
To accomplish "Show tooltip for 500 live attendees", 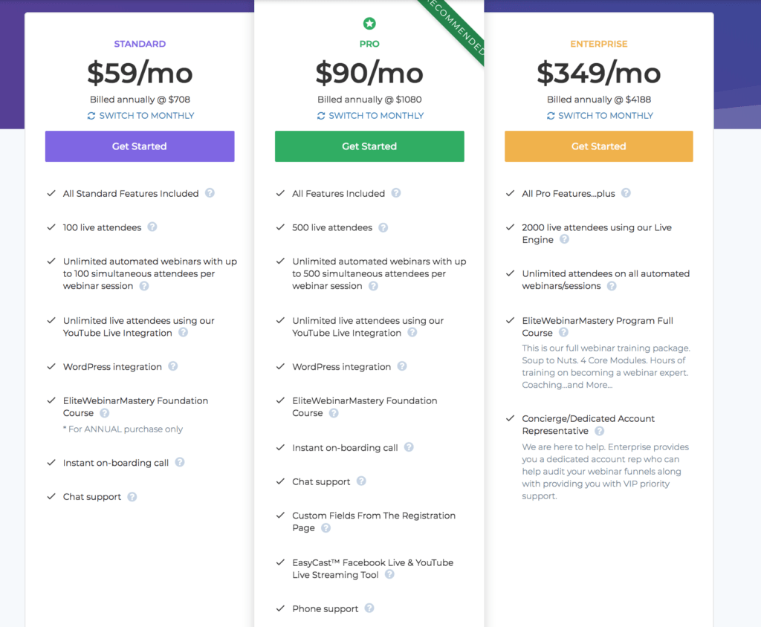I will point(383,227).
